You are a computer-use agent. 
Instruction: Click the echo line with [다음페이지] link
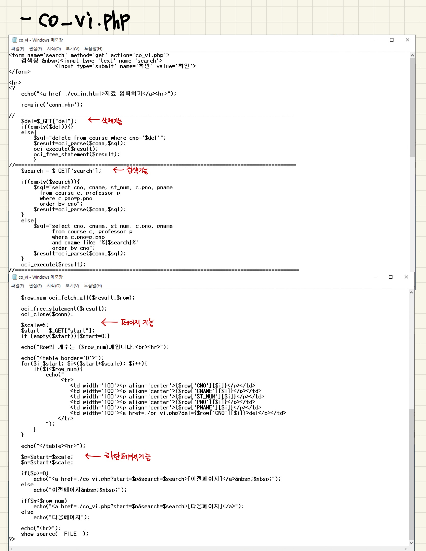click(x=139, y=506)
